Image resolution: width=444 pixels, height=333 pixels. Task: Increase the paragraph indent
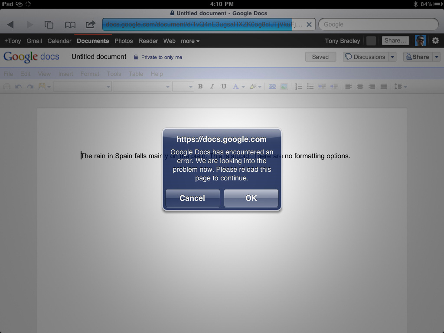[x=334, y=86]
